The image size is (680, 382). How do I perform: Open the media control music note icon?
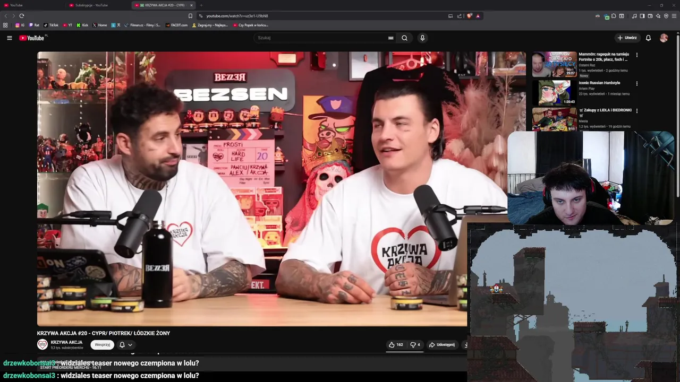[634, 16]
